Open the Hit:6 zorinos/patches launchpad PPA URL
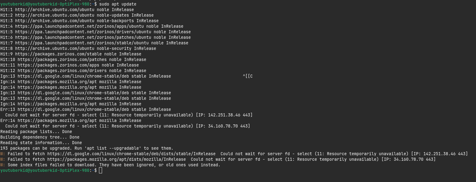 pyautogui.click(x=83, y=37)
